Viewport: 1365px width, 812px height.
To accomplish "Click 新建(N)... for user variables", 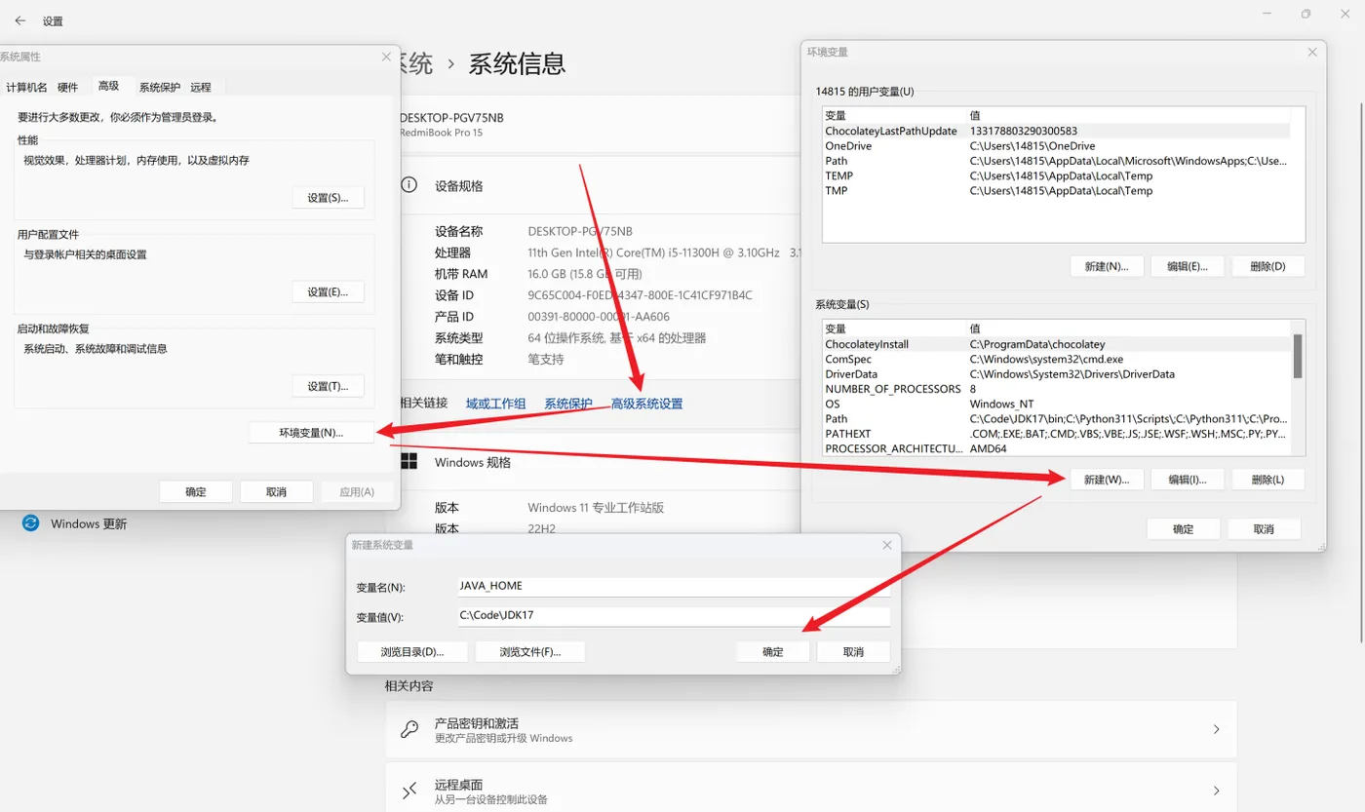I will click(1107, 266).
